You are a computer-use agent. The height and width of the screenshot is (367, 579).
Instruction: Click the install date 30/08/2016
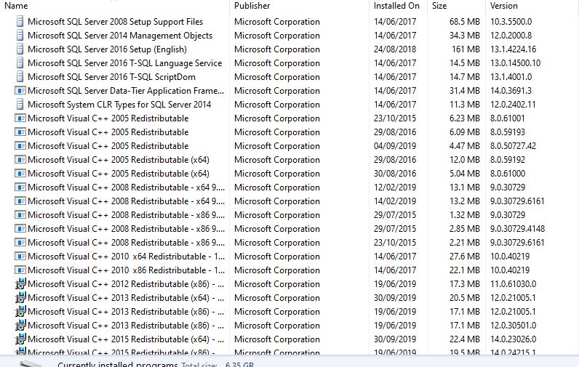click(395, 174)
